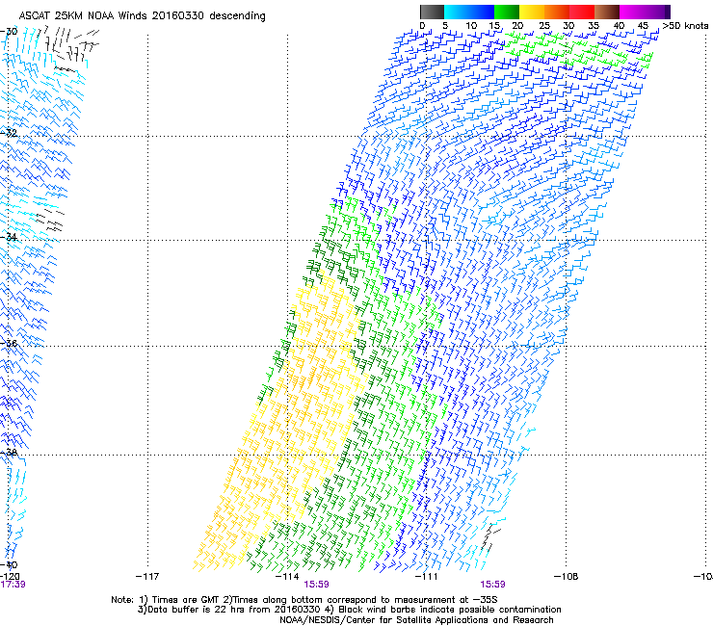
Task: Click the '-117' longitude axis label
Action: click(x=147, y=577)
